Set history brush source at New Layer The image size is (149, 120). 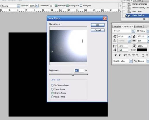(124, 12)
